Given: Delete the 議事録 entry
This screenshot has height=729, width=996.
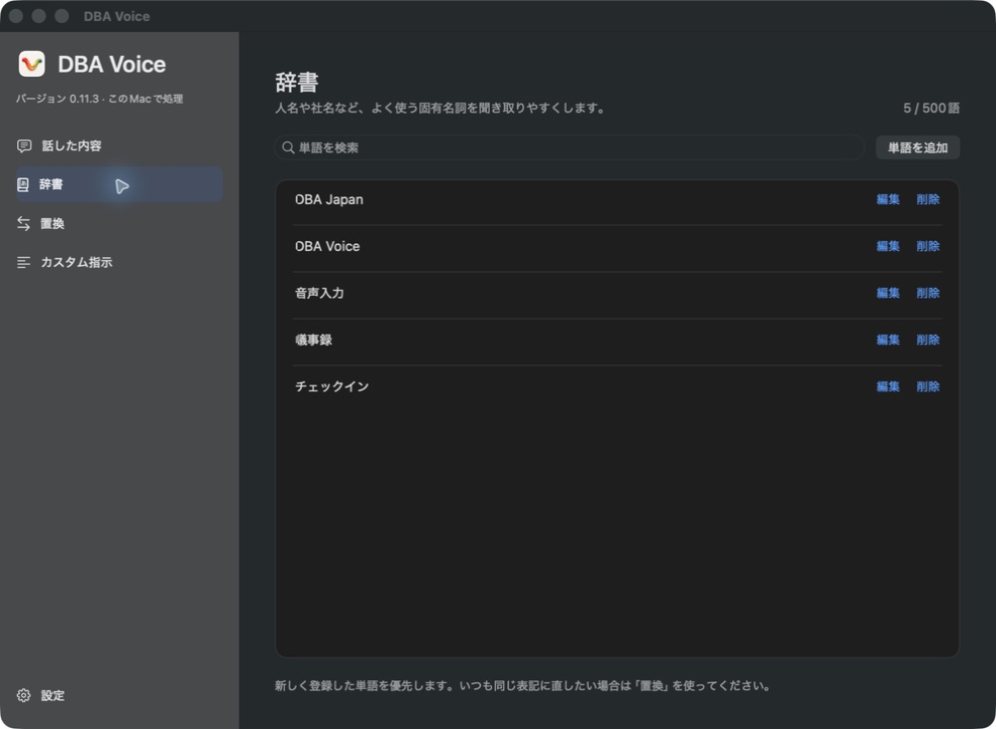Looking at the screenshot, I should [928, 340].
